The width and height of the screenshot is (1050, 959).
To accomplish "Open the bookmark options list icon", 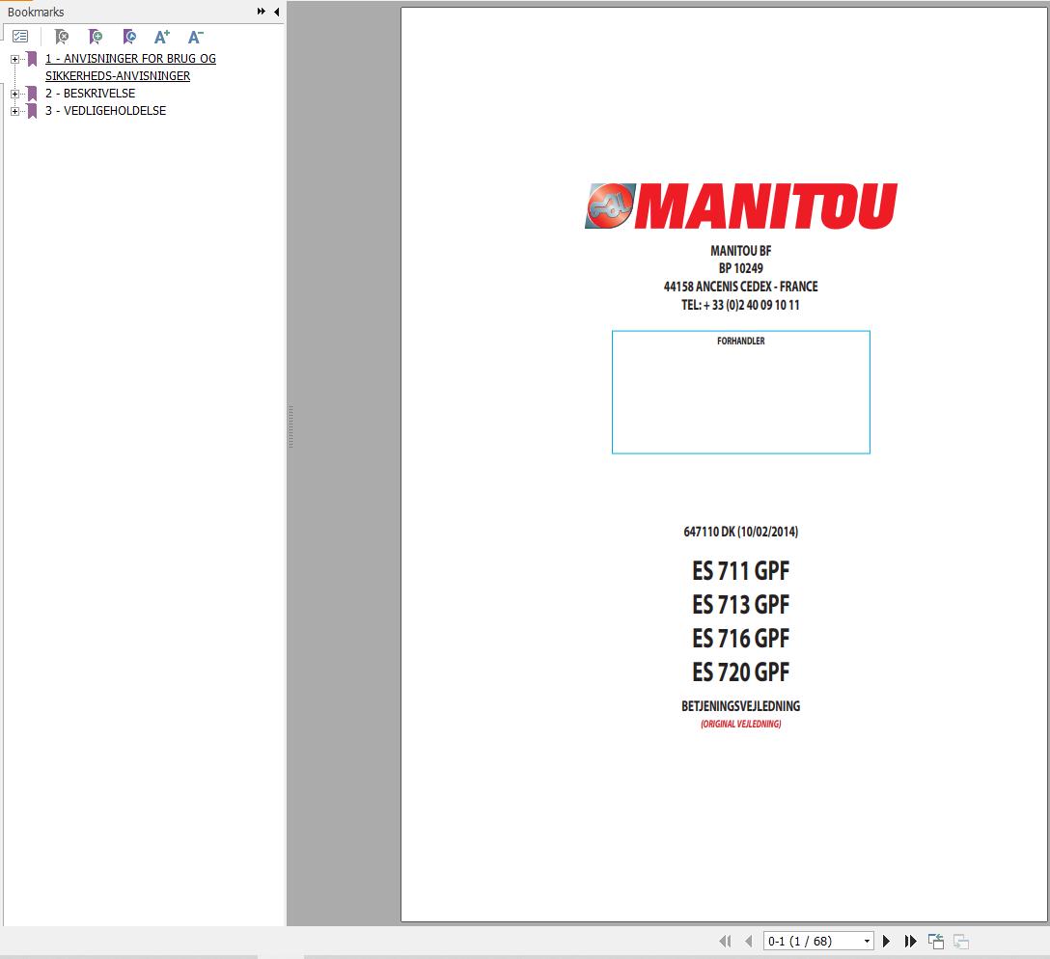I will (x=20, y=37).
